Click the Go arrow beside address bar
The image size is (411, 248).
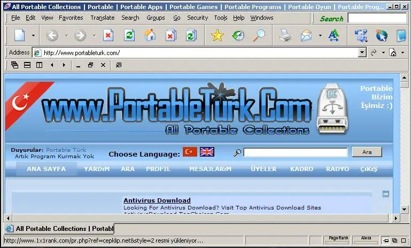374,53
